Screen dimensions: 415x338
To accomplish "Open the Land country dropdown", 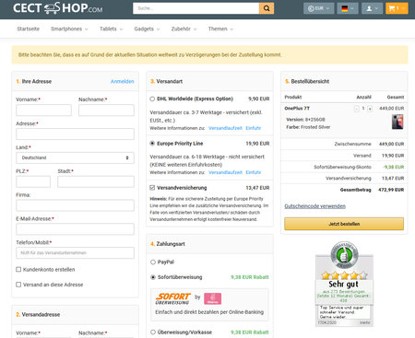I will tap(75, 157).
